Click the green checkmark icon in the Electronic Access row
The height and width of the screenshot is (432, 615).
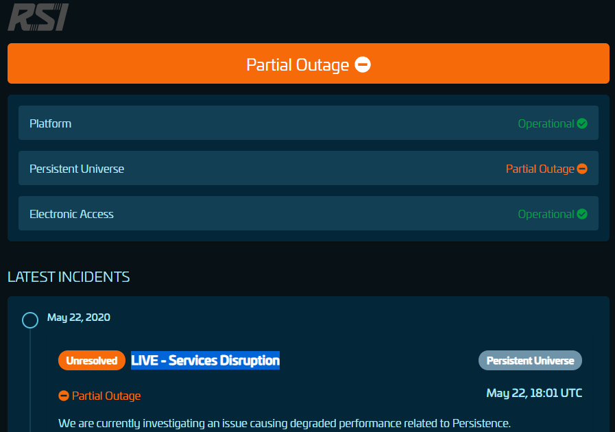582,214
